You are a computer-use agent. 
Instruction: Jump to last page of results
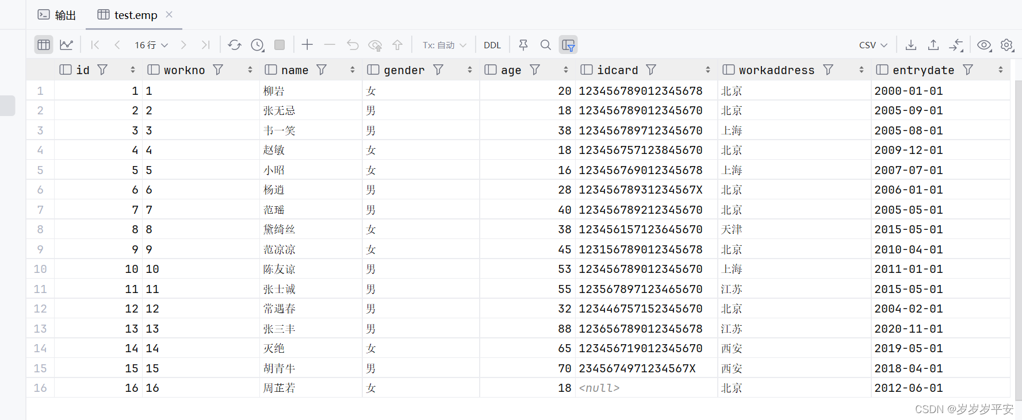(x=205, y=45)
